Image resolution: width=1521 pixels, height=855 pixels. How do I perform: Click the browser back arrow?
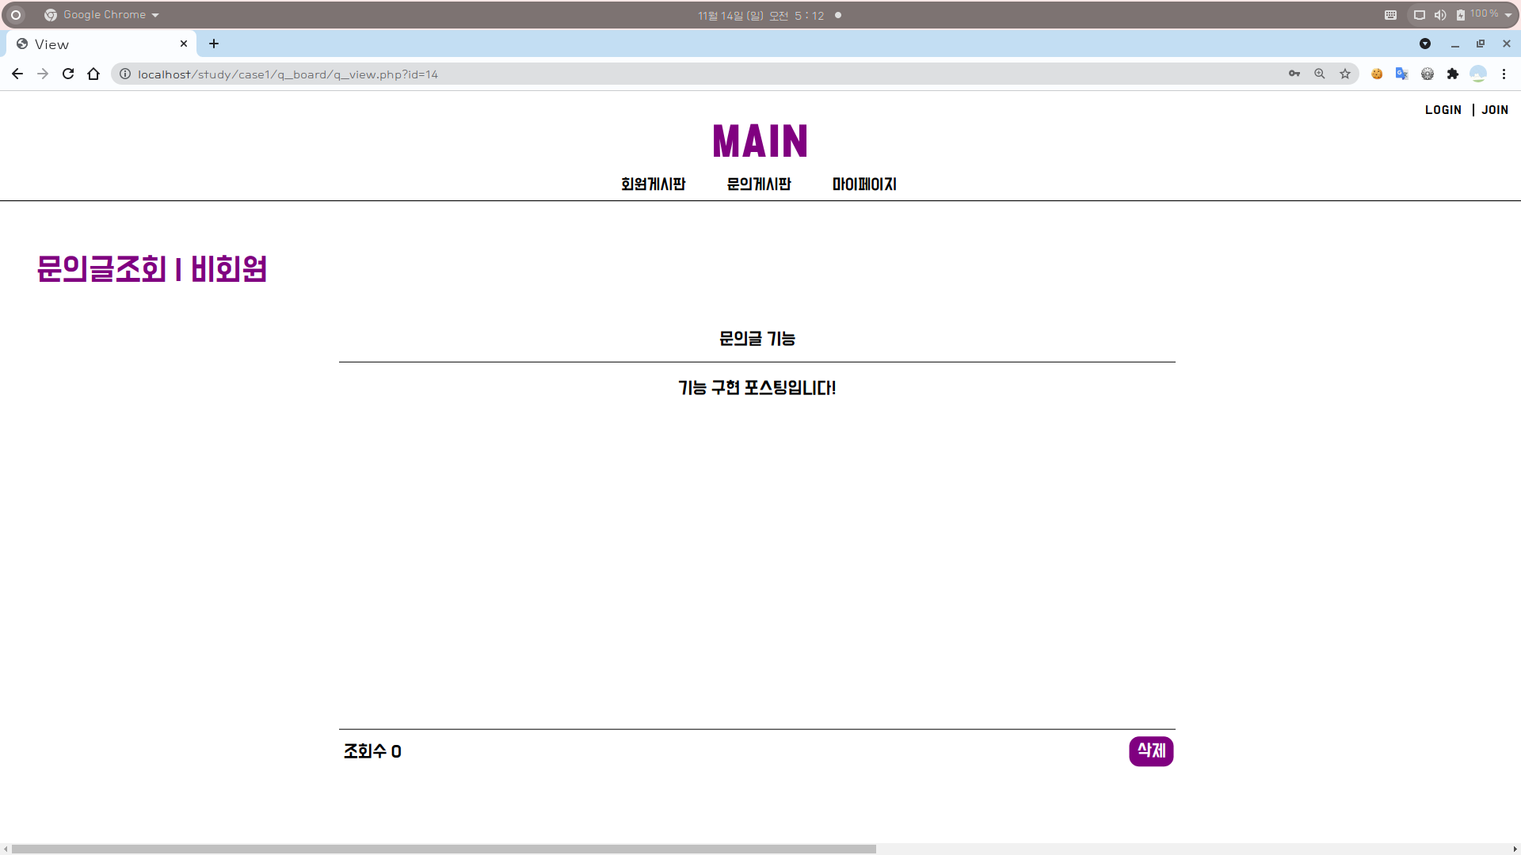point(17,74)
